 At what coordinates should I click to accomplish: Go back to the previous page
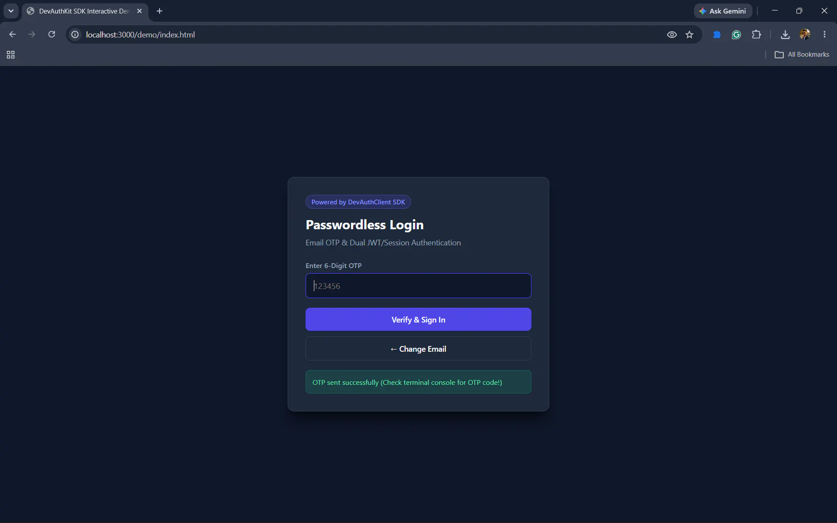12,34
